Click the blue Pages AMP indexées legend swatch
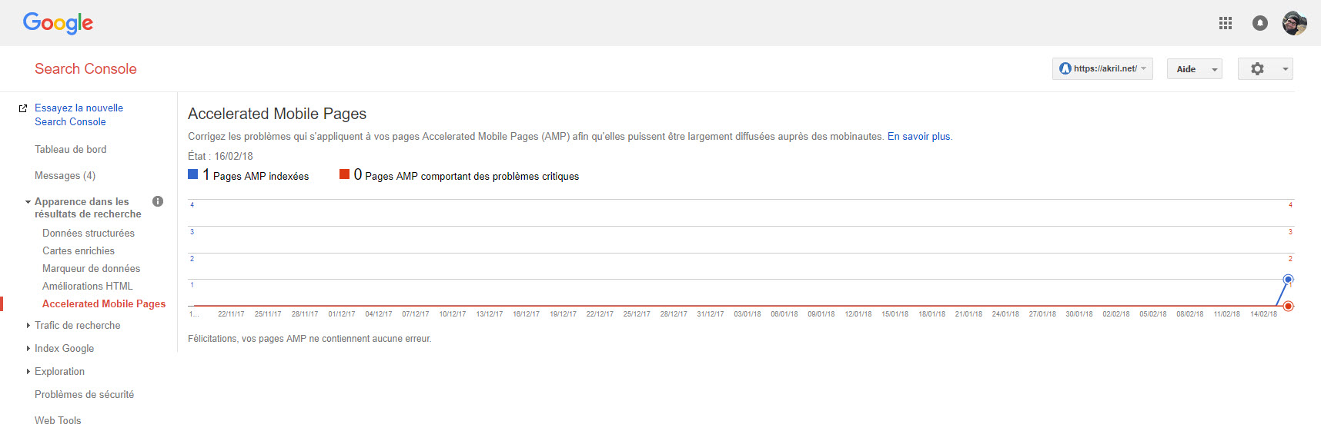The width and height of the screenshot is (1321, 431). point(193,174)
